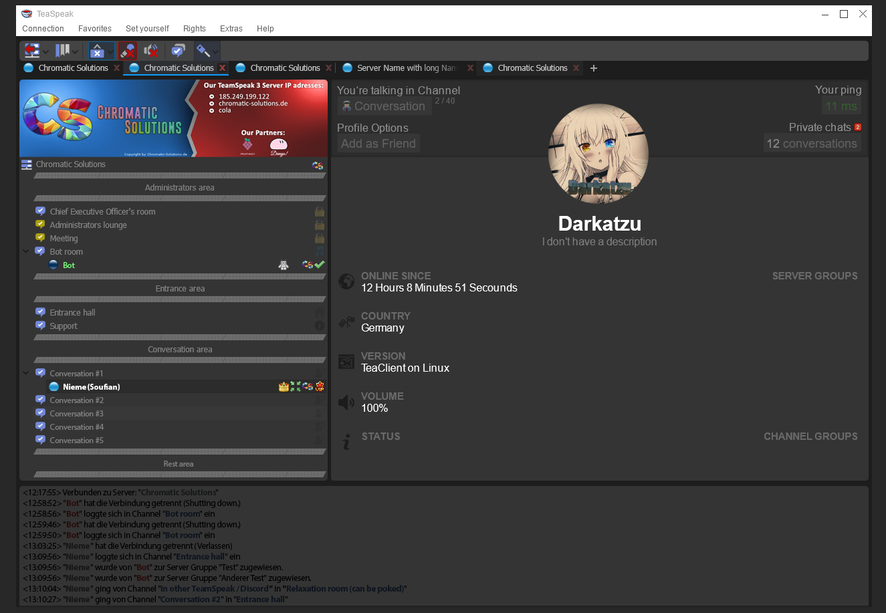Open the Extras menu

[x=231, y=29]
